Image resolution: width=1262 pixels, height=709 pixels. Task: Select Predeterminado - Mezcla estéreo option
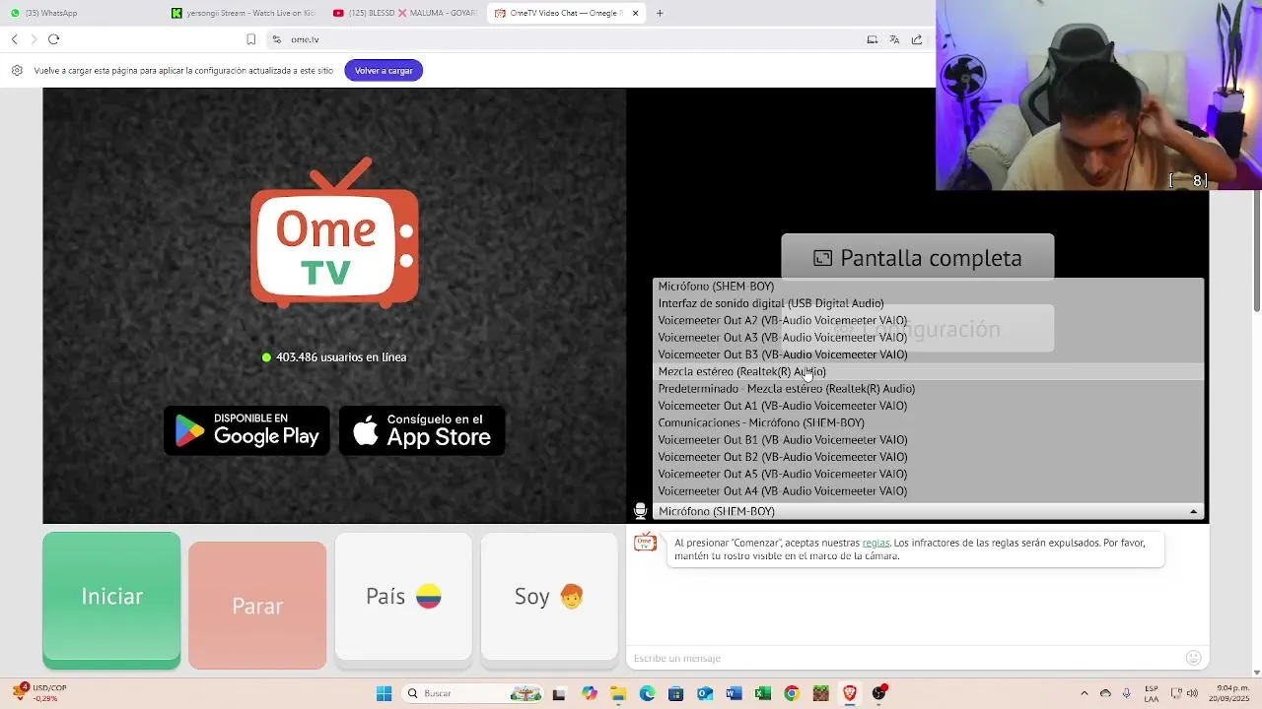click(x=929, y=389)
